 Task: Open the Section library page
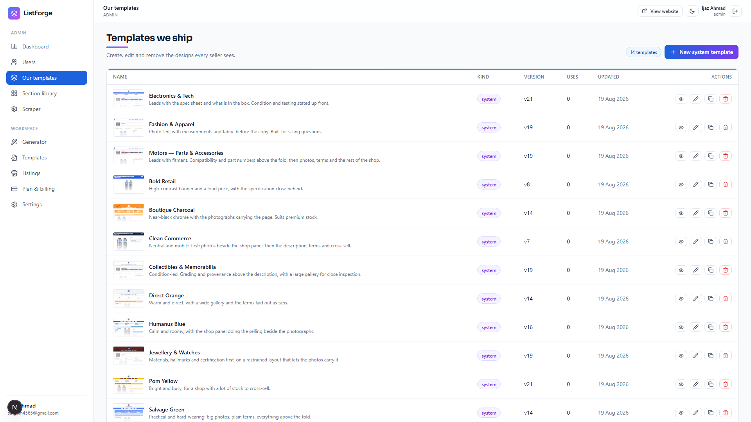[x=47, y=93]
